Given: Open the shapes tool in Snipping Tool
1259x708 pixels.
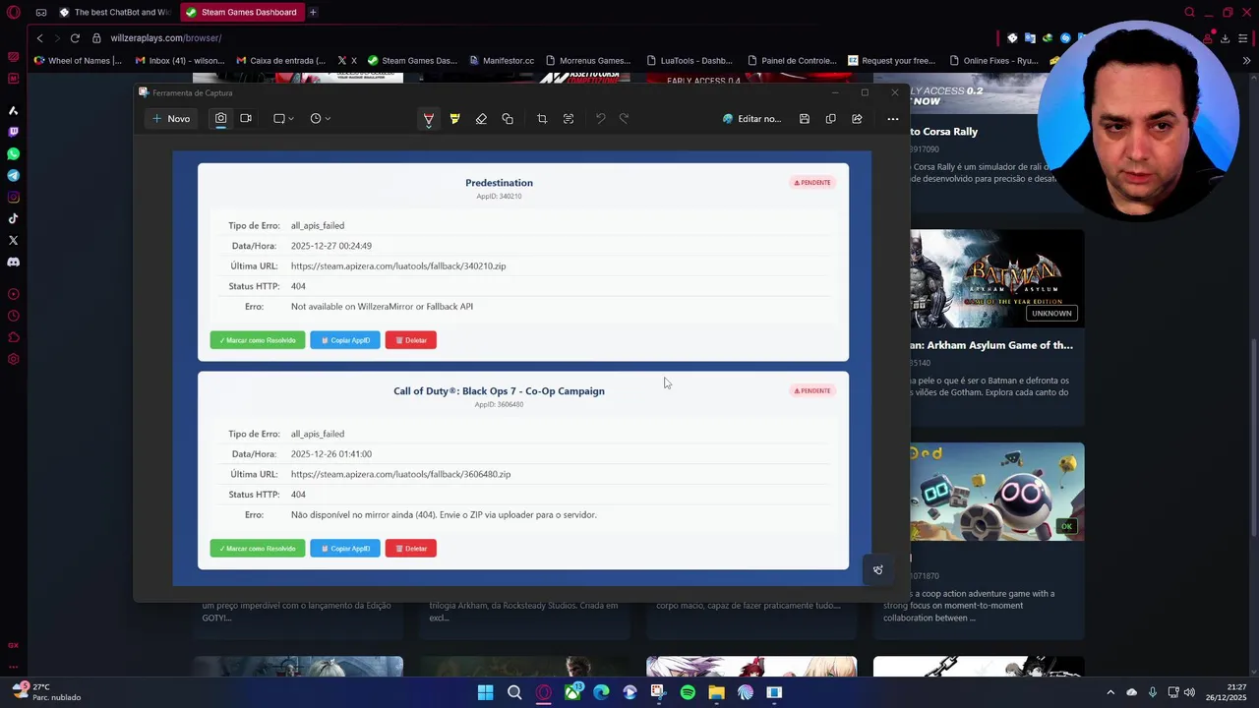Looking at the screenshot, I should 508,119.
